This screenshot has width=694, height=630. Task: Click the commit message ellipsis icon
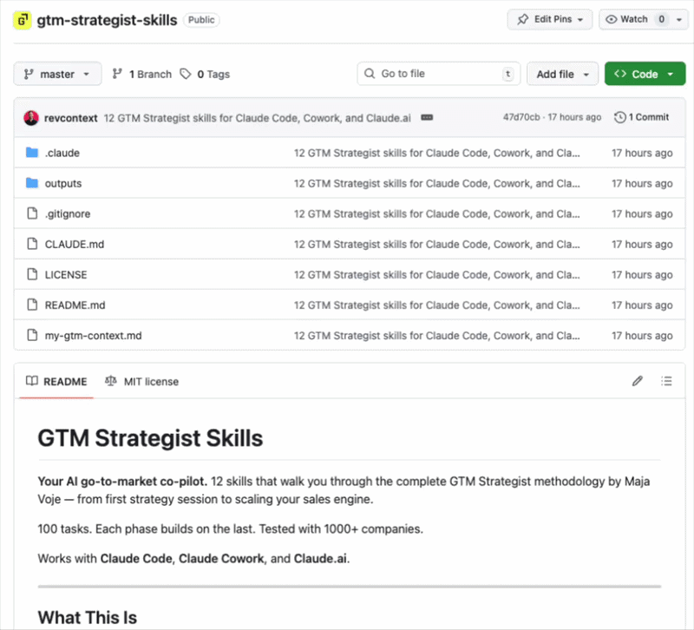[427, 117]
